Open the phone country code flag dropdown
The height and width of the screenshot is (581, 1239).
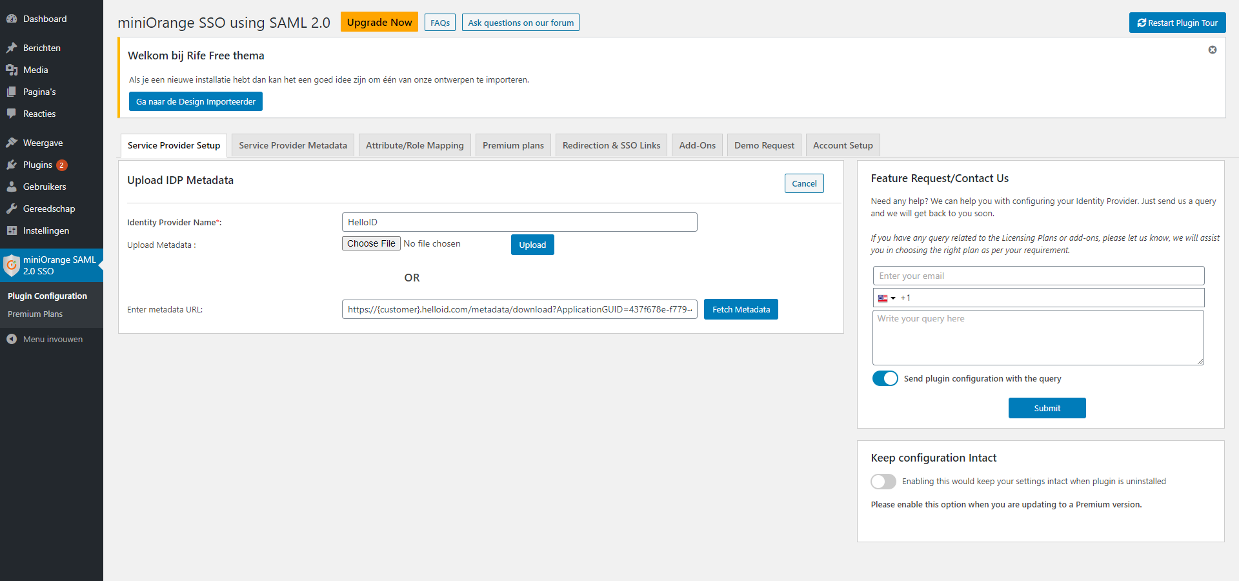[886, 298]
